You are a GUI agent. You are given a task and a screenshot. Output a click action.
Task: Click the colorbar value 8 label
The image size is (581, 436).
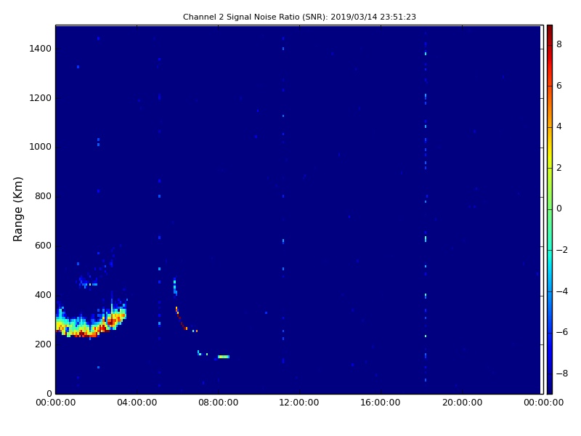point(559,44)
